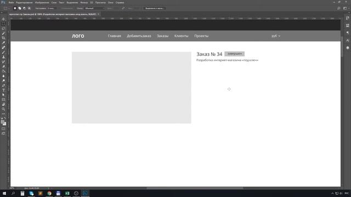
Task: Toggle Quick Mask mode
Action: 3,129
